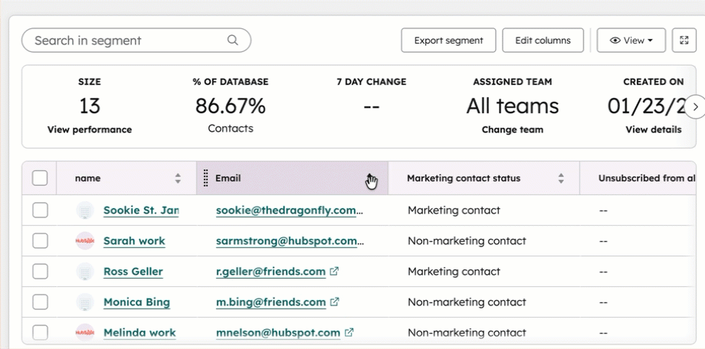Viewport: 705px width, 349px height.
Task: Click the View performance link
Action: coord(90,130)
